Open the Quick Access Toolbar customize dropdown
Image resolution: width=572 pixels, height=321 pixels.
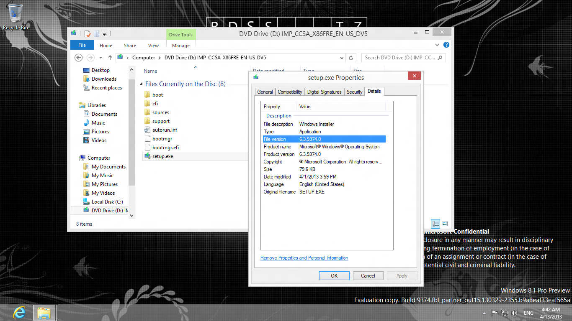105,34
